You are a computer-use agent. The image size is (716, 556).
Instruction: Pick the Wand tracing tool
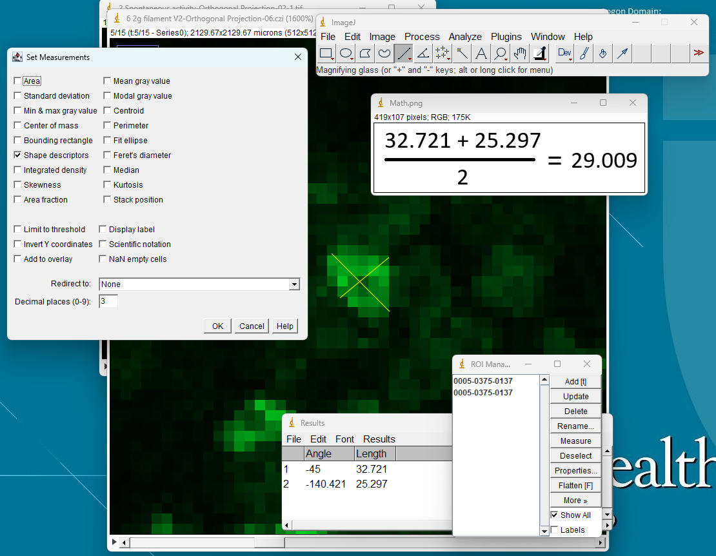point(462,54)
